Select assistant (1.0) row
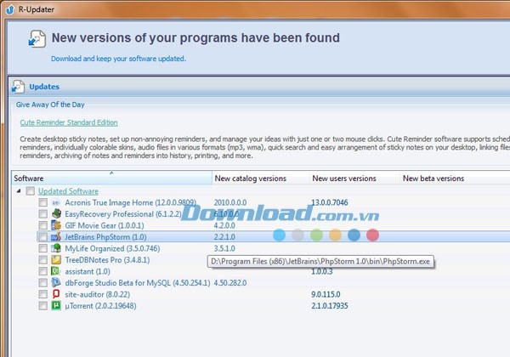The image size is (510, 357). click(88, 271)
